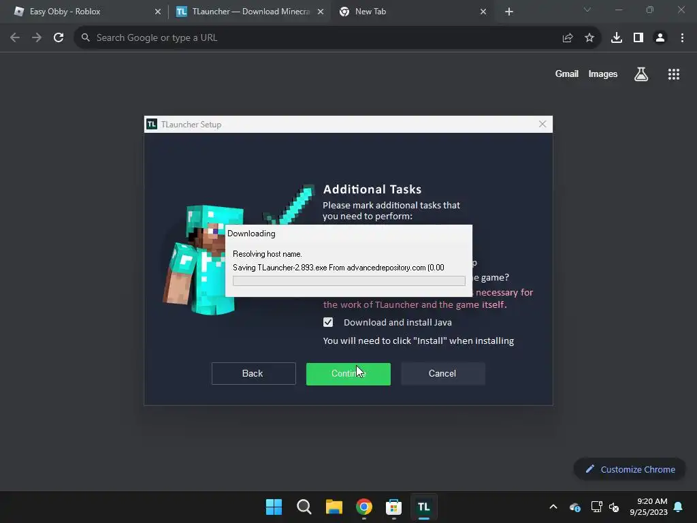Open the Chrome downloads icon

click(x=617, y=38)
